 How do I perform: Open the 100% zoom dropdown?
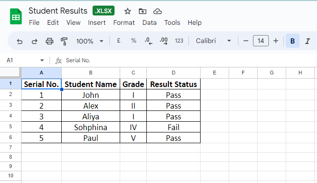[x=90, y=41]
